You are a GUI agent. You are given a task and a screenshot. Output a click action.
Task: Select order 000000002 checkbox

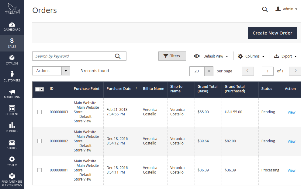(40, 141)
